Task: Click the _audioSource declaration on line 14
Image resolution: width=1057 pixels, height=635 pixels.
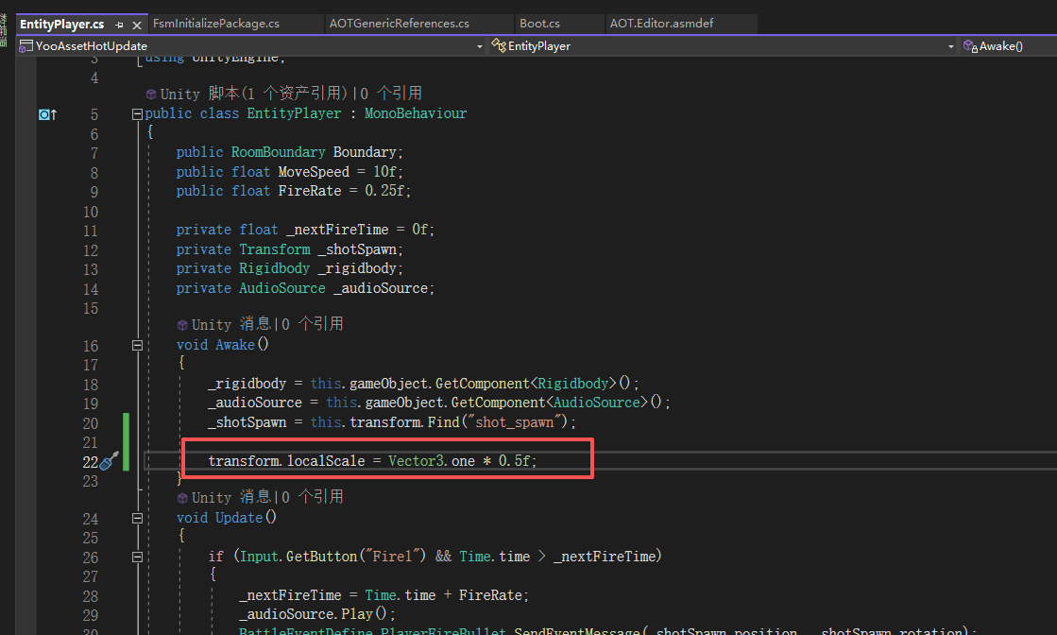Action: [x=380, y=288]
